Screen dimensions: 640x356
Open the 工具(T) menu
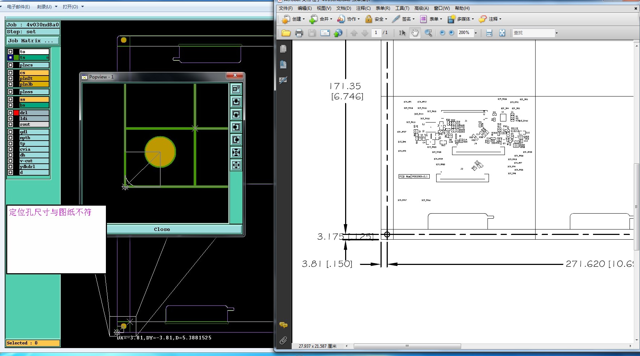(402, 8)
